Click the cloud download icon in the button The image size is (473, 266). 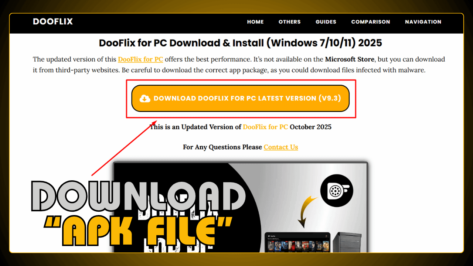pyautogui.click(x=145, y=99)
